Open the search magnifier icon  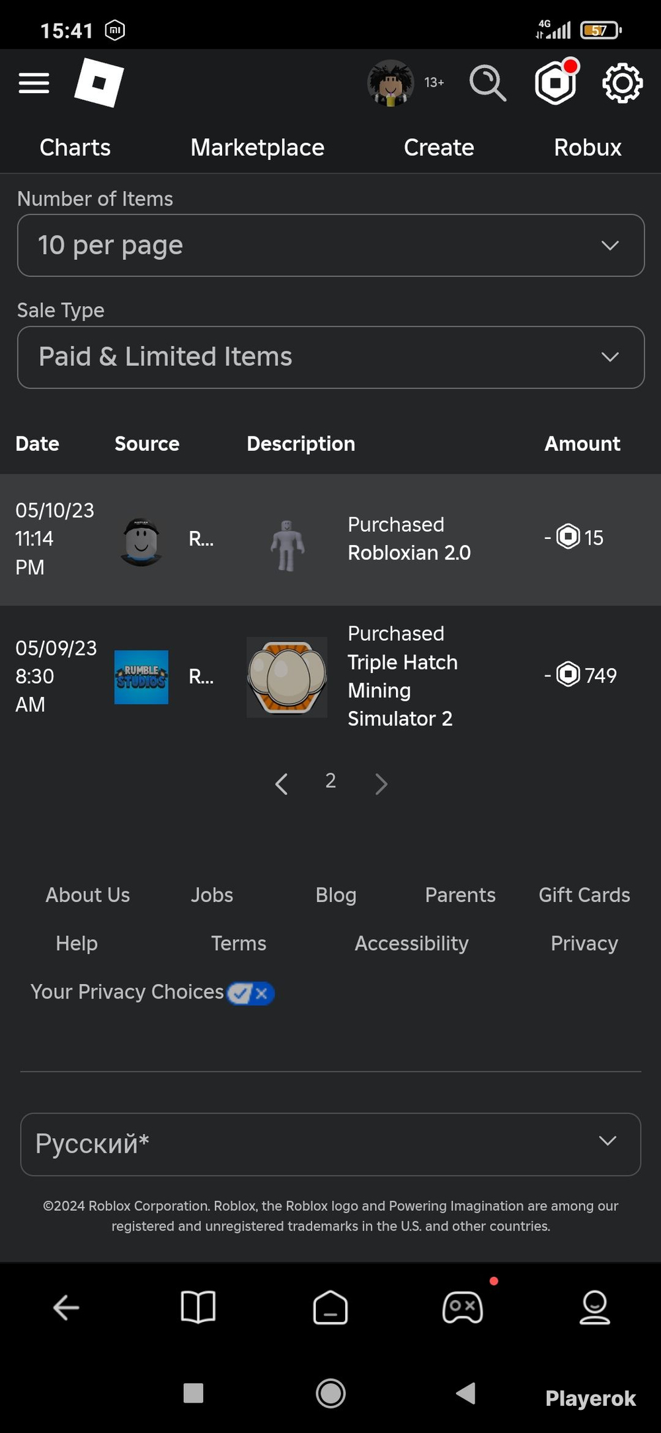pos(488,83)
